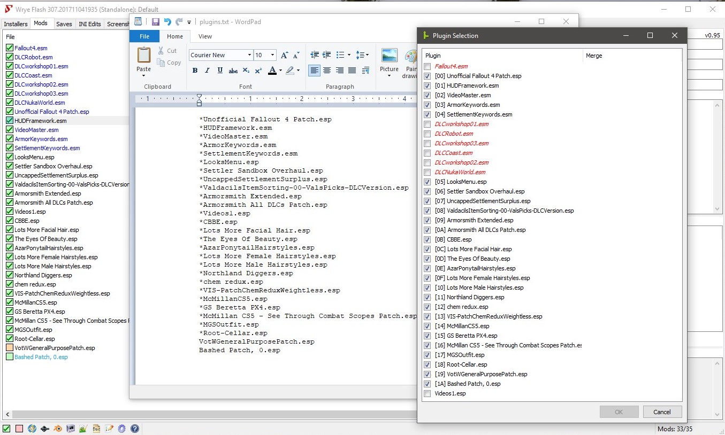This screenshot has width=725, height=435.
Task: Align text left in WordPad
Action: pos(315,71)
